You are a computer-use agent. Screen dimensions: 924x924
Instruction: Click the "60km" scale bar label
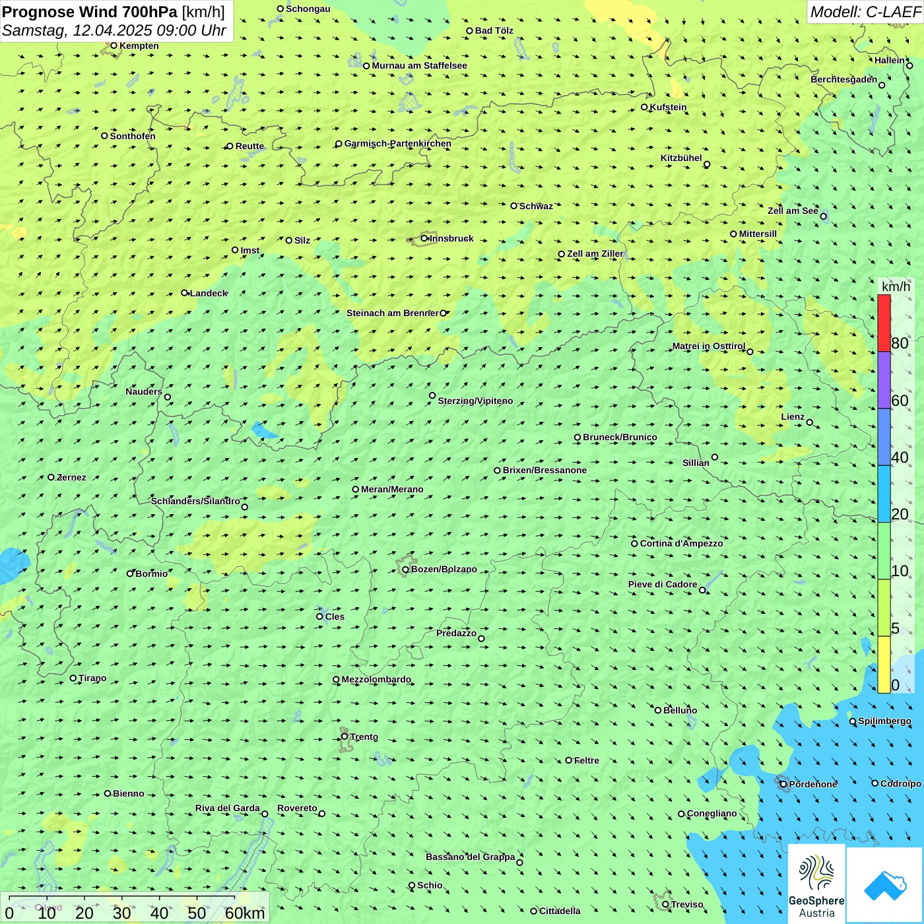pyautogui.click(x=245, y=913)
